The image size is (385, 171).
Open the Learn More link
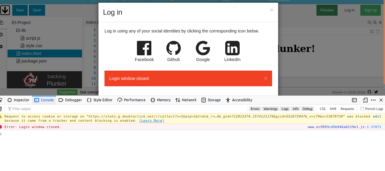[x=152, y=121]
